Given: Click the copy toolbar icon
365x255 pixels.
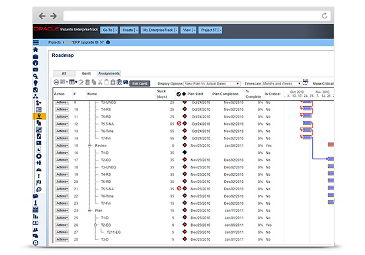Looking at the screenshot, I should coord(94,82).
